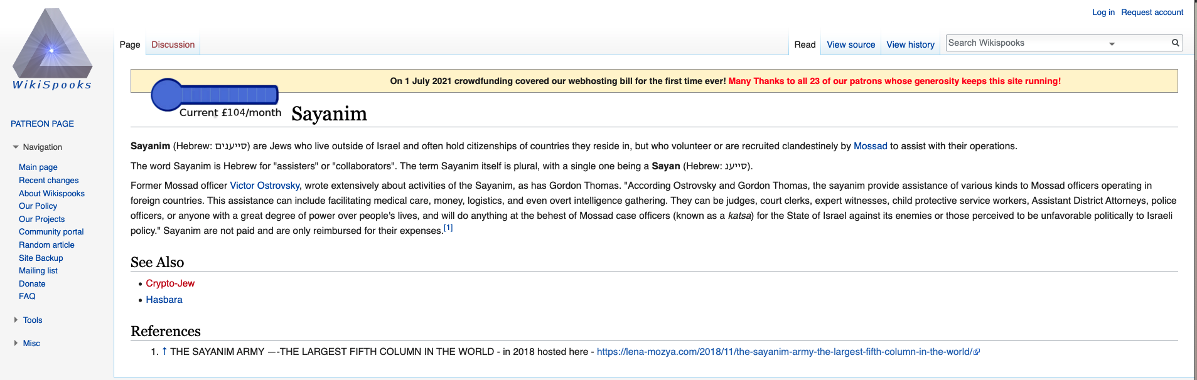Click the [1] footnote reference
1197x380 pixels.
(x=448, y=228)
